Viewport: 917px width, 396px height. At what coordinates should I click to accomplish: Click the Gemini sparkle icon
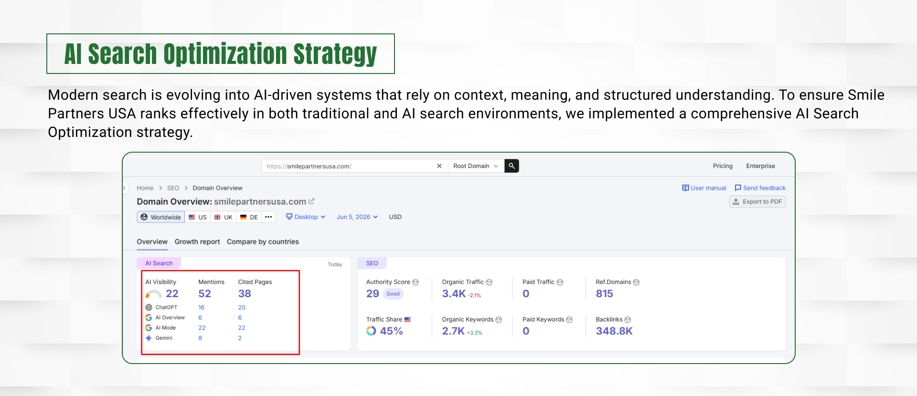(149, 338)
